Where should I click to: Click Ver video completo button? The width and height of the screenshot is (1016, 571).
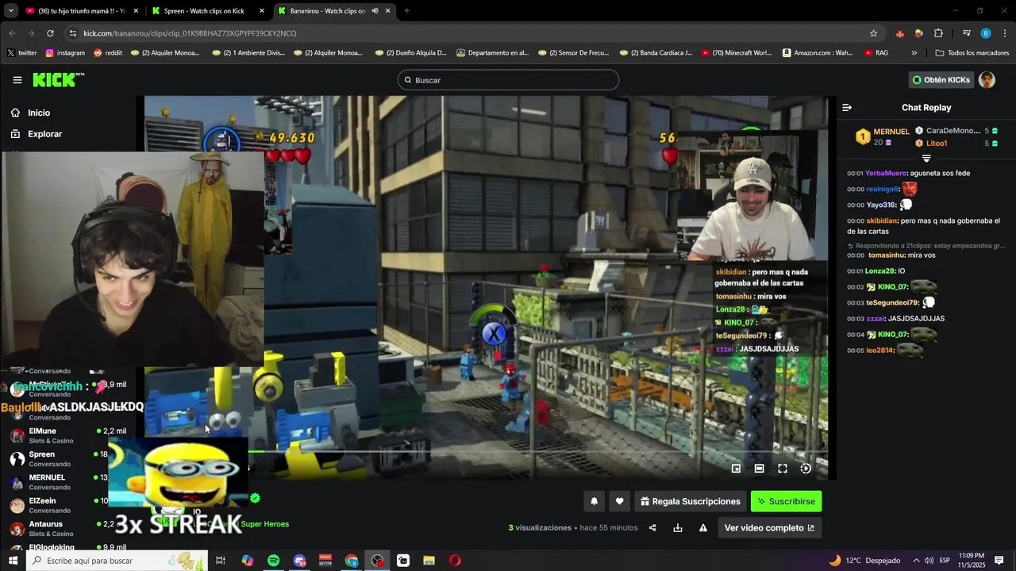pyautogui.click(x=769, y=528)
